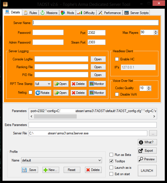This screenshot has width=167, height=183.
Task: Switch to the Mods tab
Action: coord(68,13)
